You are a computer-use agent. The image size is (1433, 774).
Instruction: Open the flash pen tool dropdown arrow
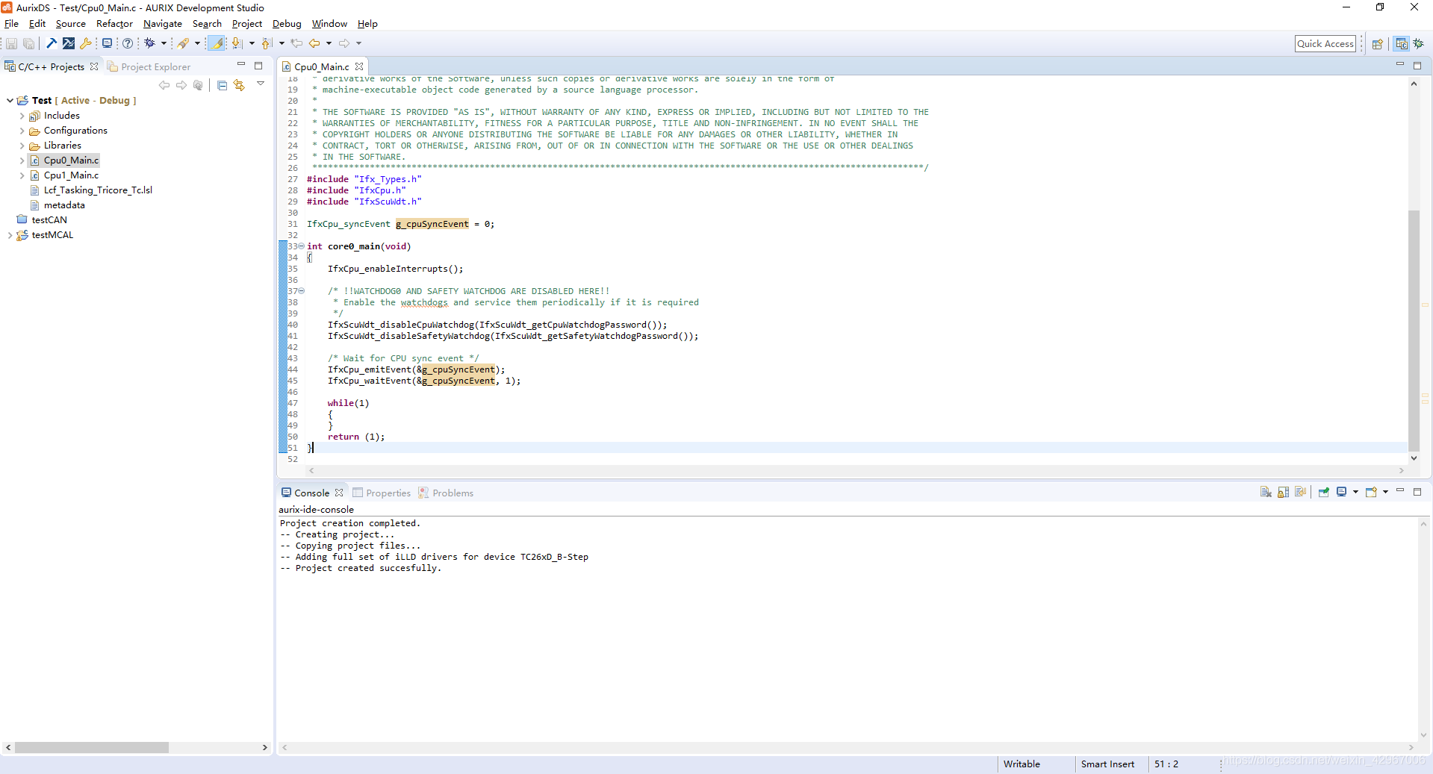tap(197, 43)
